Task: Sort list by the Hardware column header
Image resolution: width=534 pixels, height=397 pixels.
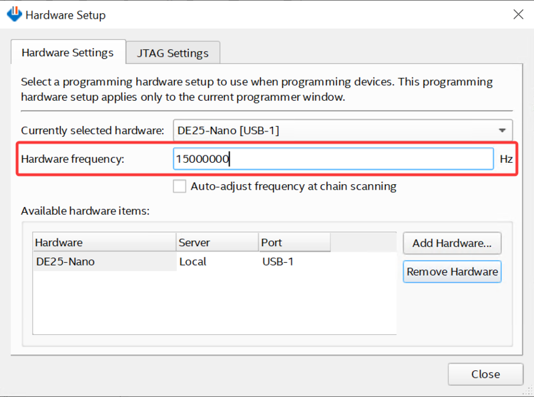Action: (105, 242)
